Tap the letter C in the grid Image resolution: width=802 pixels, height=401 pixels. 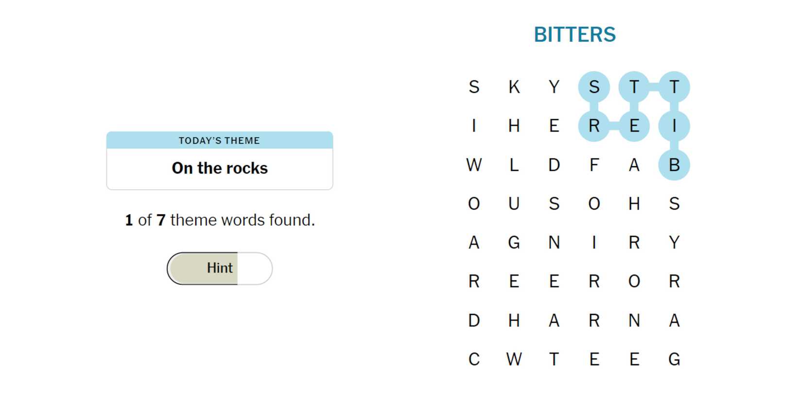pyautogui.click(x=474, y=359)
